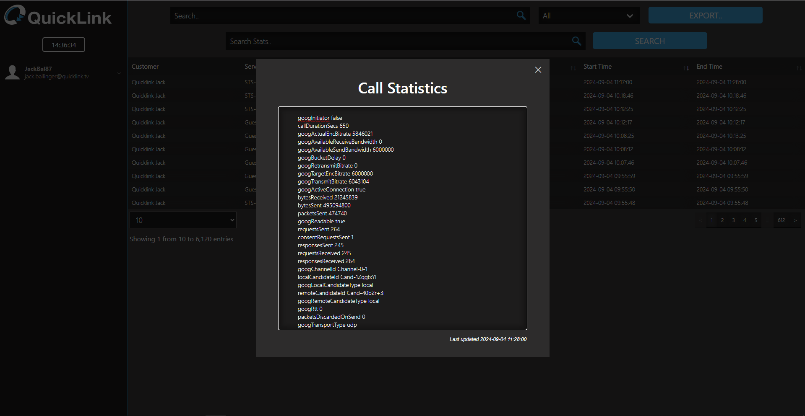Viewport: 805px width, 416px height.
Task: Close the Call Statistics dialog
Action: tap(538, 70)
